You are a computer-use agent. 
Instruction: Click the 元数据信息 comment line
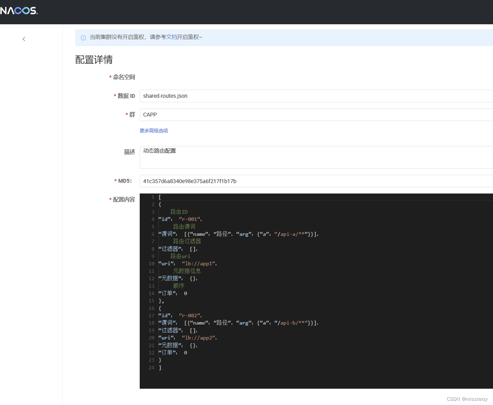[187, 271]
